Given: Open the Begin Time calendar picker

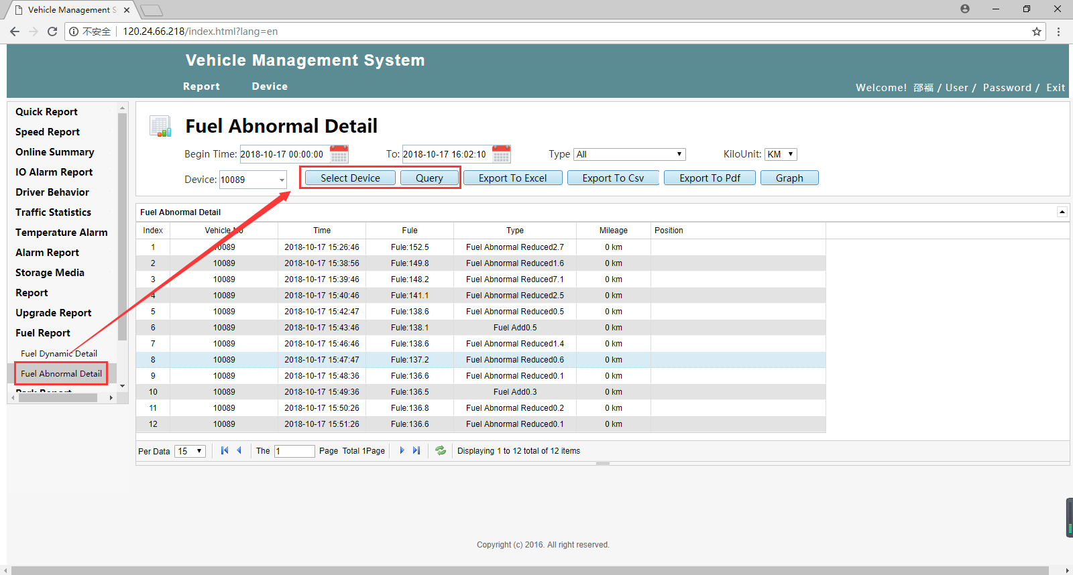Looking at the screenshot, I should point(339,154).
